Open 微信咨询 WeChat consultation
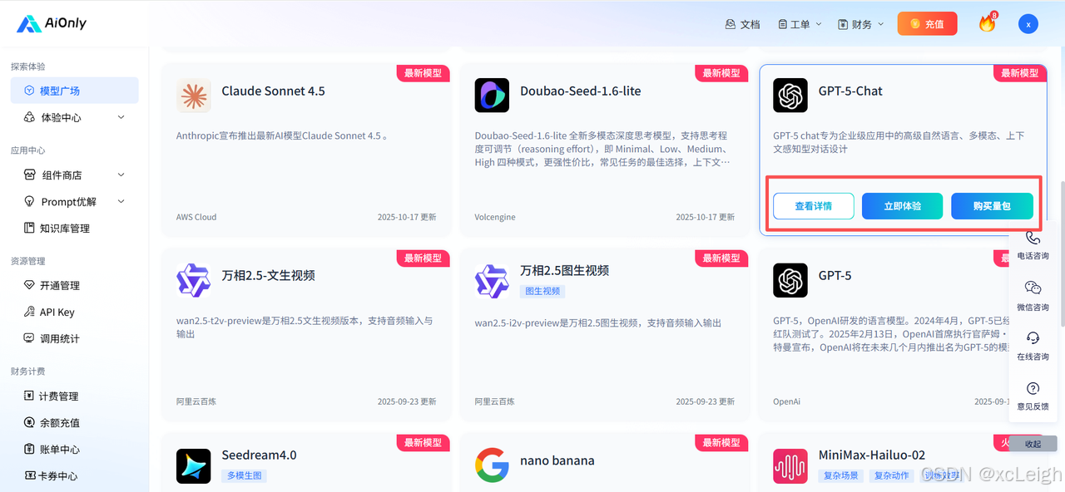The width and height of the screenshot is (1065, 492). pyautogui.click(x=1033, y=297)
